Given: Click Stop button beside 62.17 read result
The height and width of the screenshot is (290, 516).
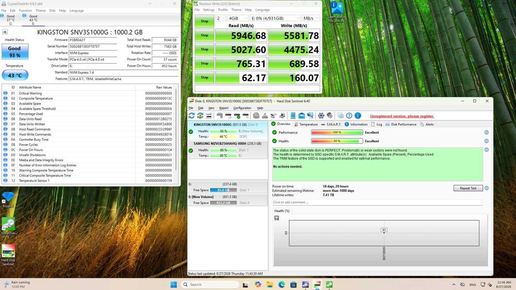Looking at the screenshot, I should (x=204, y=78).
